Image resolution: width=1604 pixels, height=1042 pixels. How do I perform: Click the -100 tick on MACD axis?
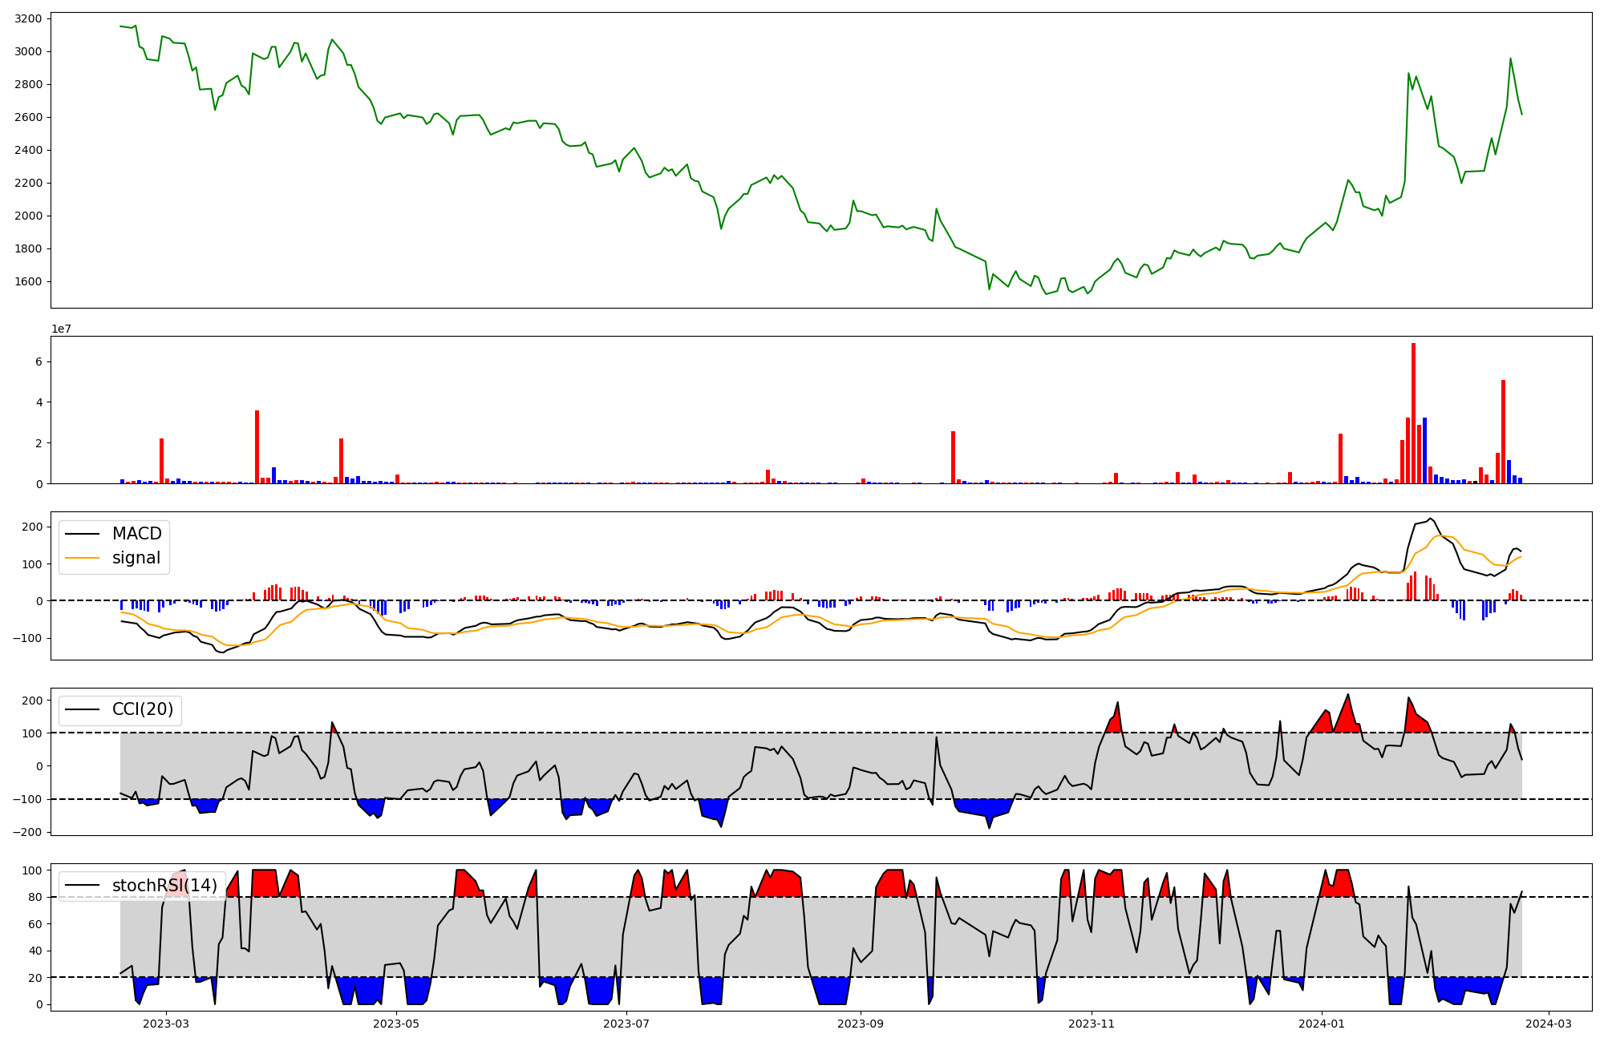pyautogui.click(x=29, y=638)
